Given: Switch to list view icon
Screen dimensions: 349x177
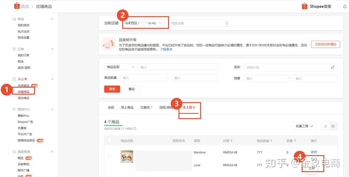Looking at the screenshot, I should 325,126.
